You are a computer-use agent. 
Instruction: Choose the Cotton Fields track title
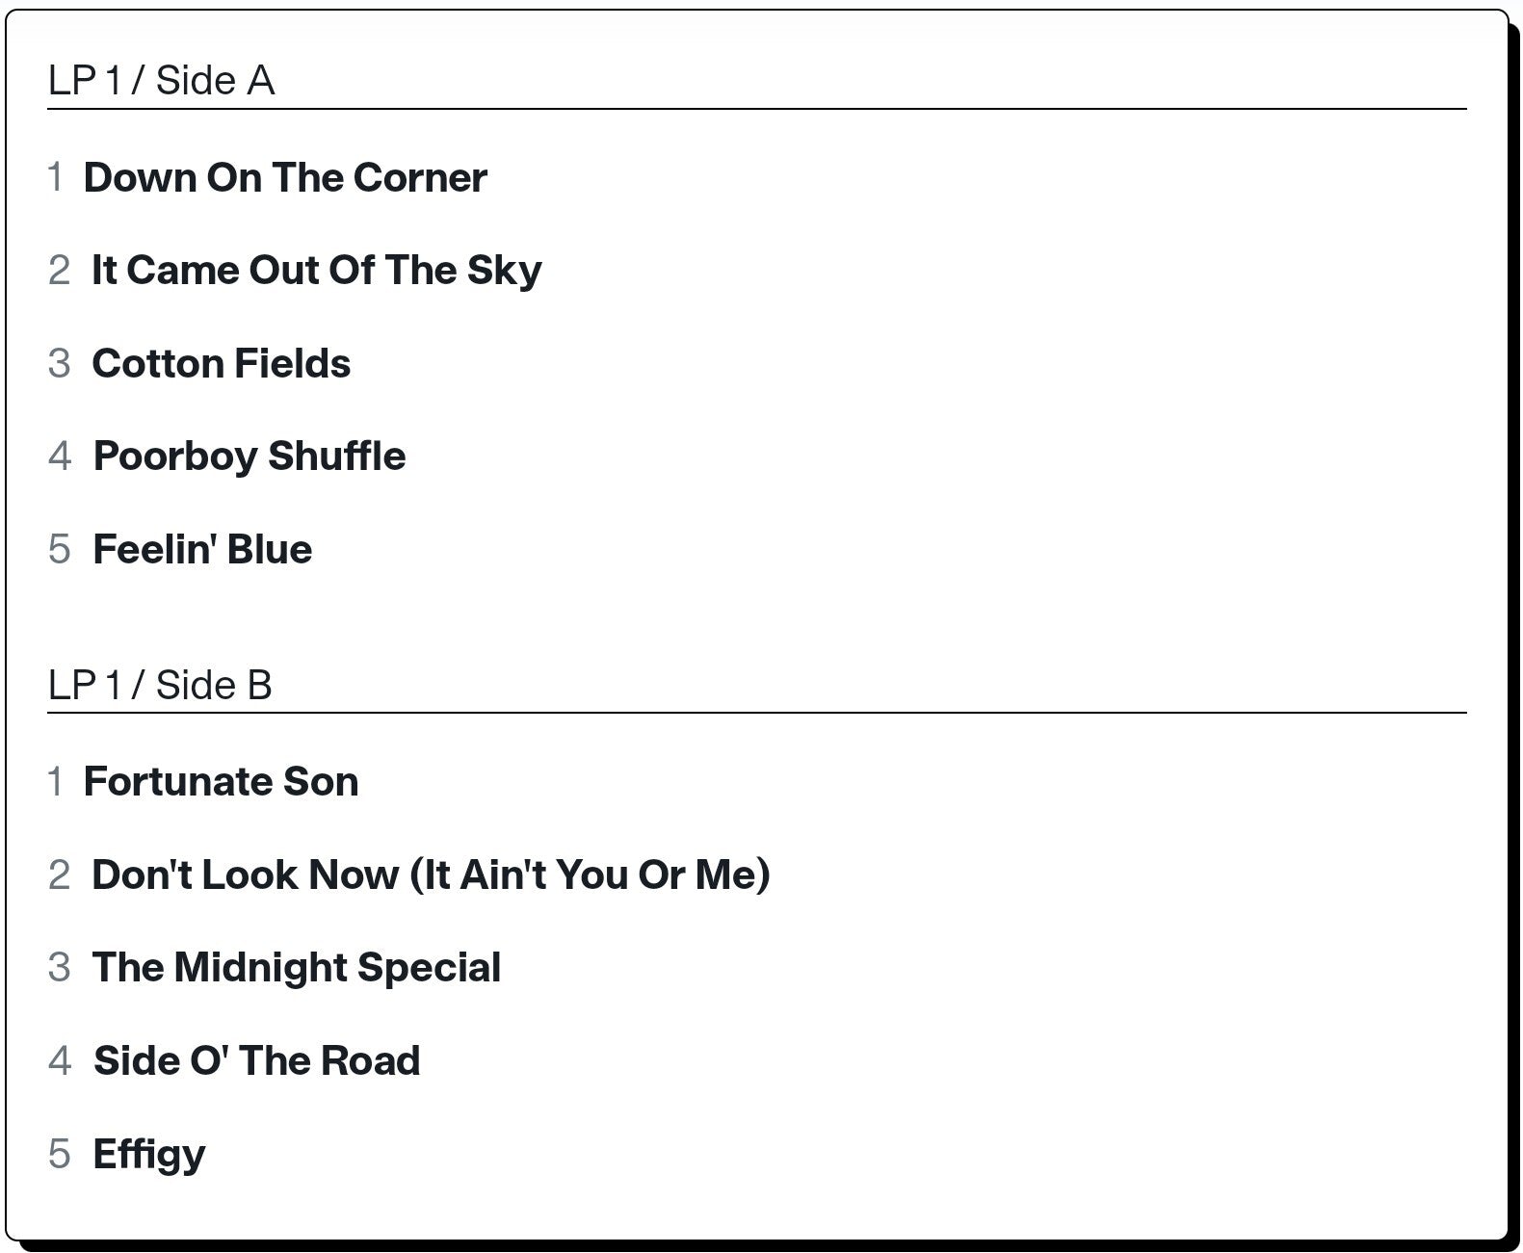coord(221,364)
